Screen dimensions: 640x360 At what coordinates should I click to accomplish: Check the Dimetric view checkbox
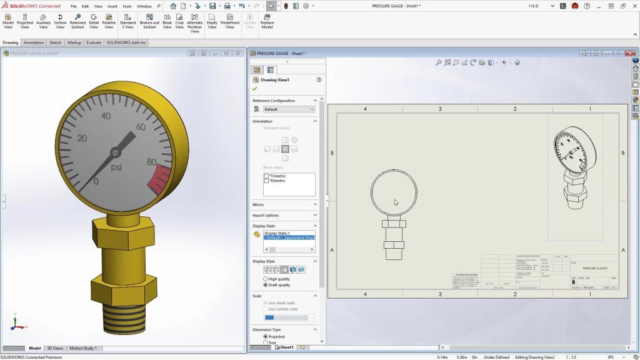pos(266,181)
